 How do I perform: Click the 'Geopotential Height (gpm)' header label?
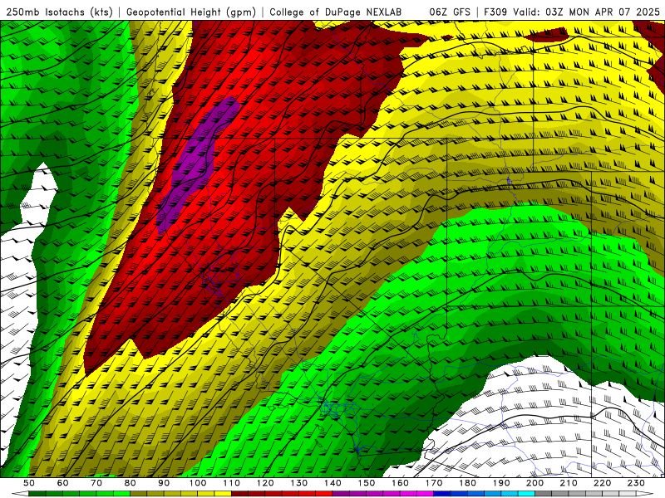click(191, 12)
